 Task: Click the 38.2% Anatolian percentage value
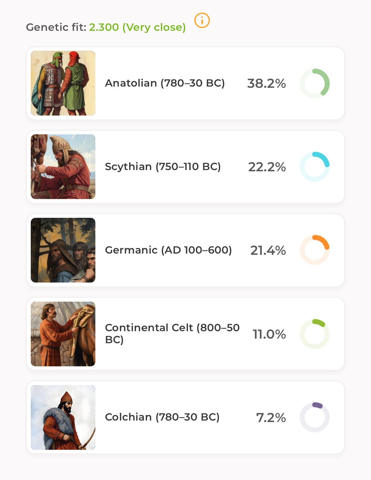(267, 83)
